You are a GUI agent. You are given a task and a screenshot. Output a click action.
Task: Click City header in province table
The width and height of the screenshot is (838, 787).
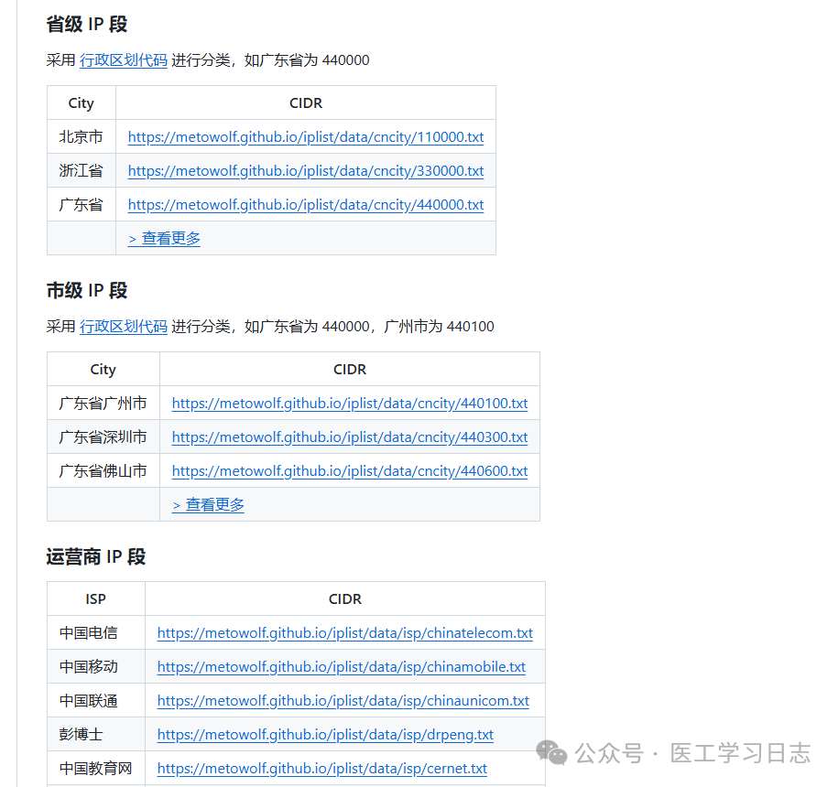[x=82, y=103]
